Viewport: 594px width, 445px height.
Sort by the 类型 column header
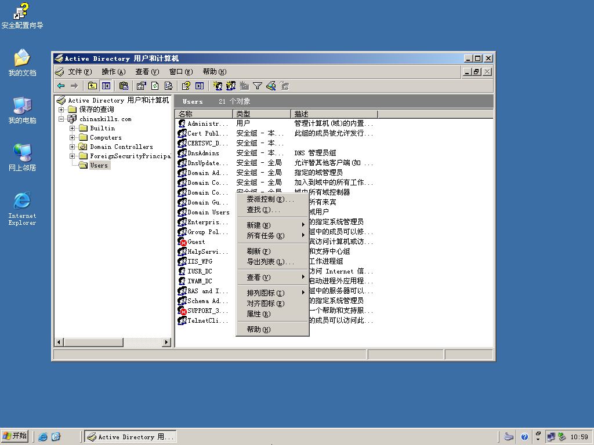pos(262,114)
